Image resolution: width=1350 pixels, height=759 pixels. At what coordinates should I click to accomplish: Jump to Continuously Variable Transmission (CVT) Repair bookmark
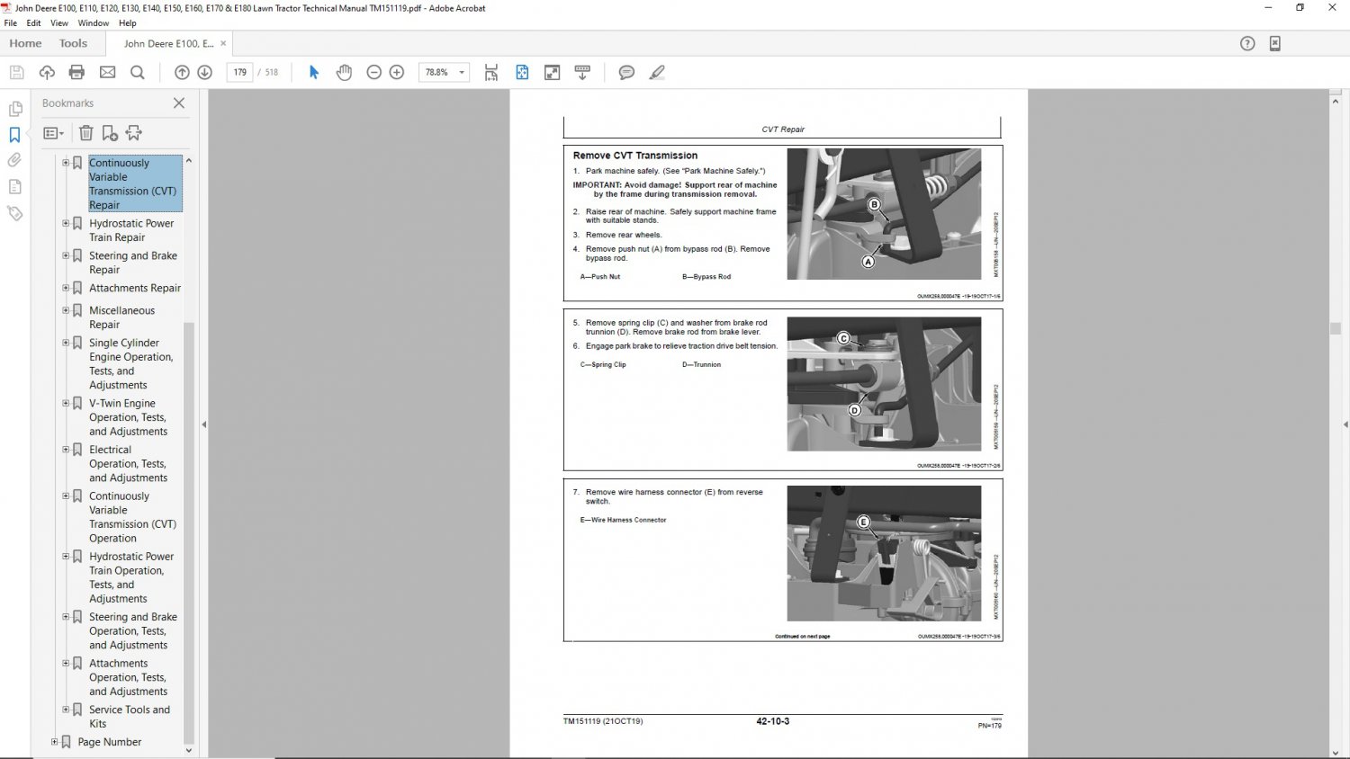[133, 184]
